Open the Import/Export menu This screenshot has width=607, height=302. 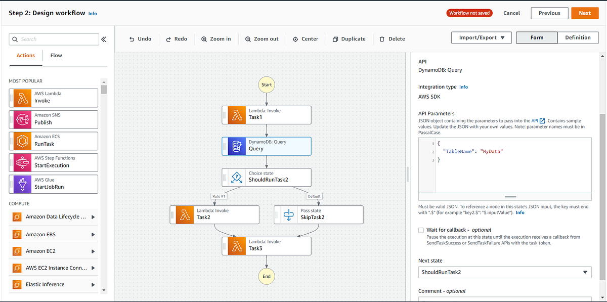pos(481,37)
